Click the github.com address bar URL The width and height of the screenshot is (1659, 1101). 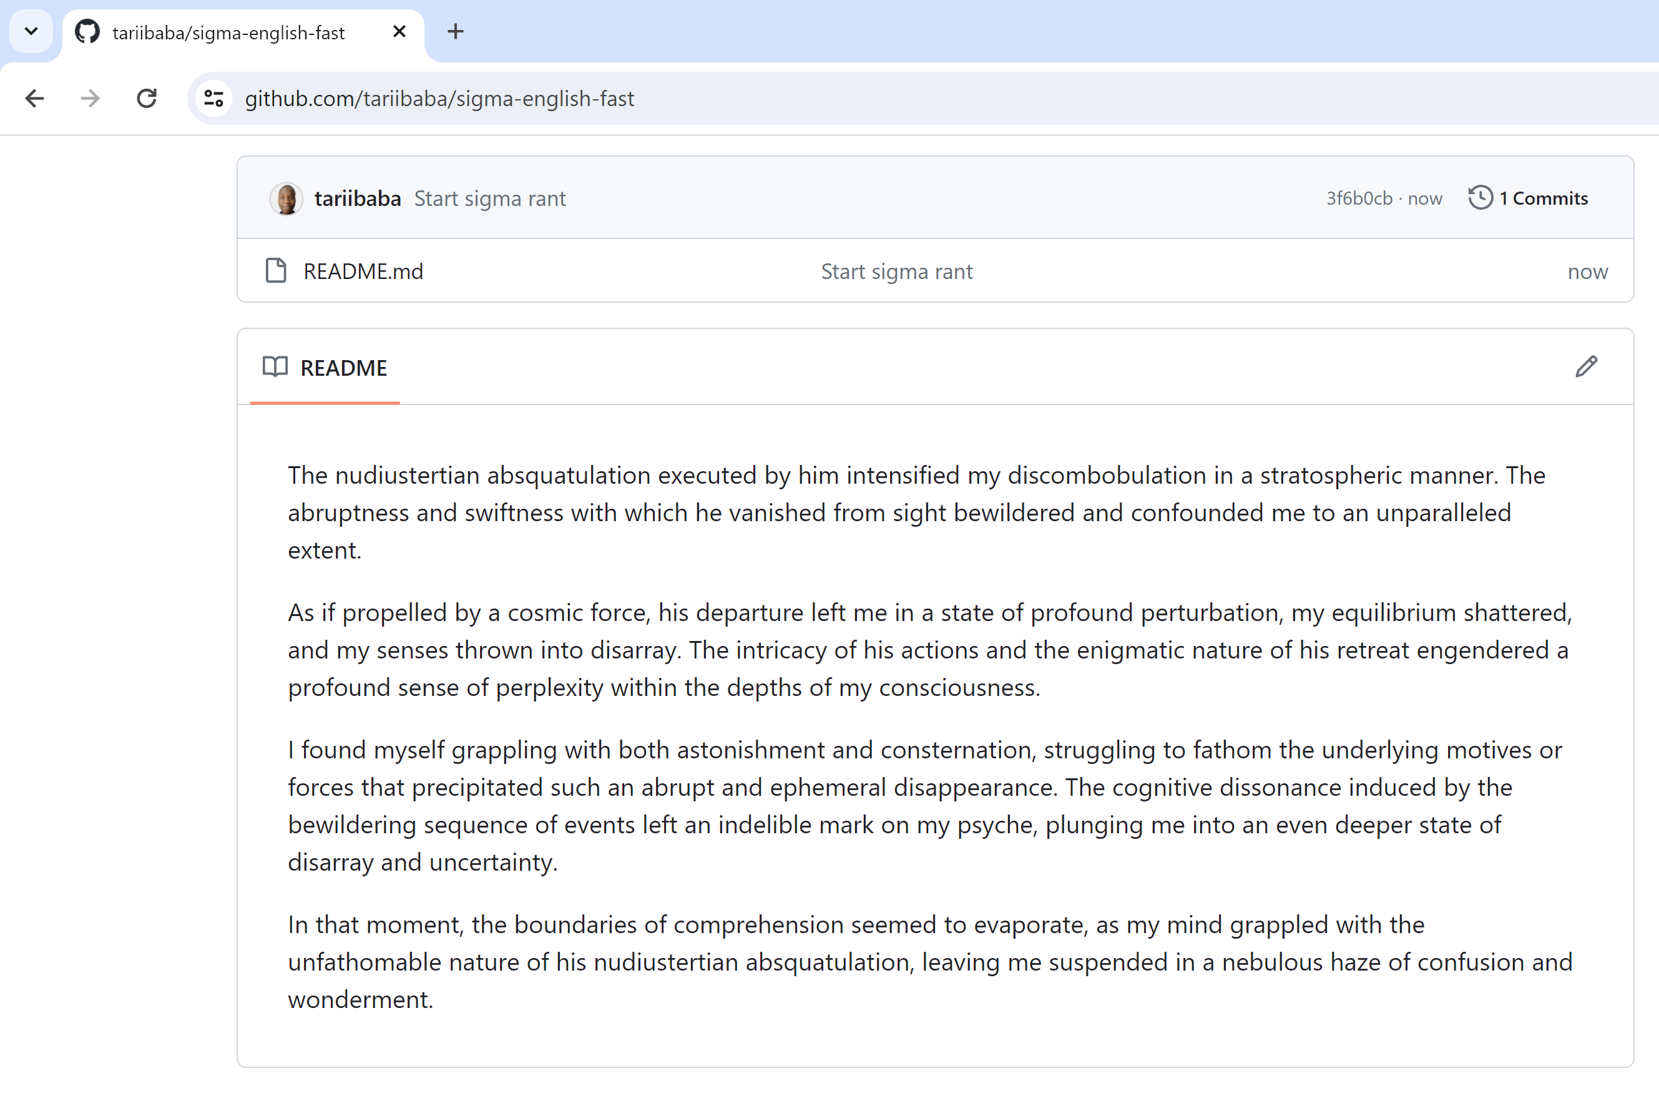click(x=439, y=99)
